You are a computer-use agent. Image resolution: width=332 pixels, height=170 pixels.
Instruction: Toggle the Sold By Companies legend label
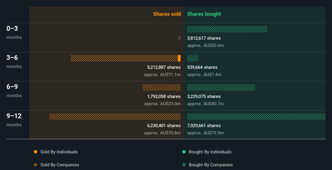coord(60,165)
